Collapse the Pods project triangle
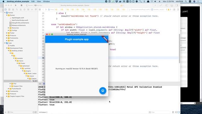The image size is (202, 114). click(5, 43)
